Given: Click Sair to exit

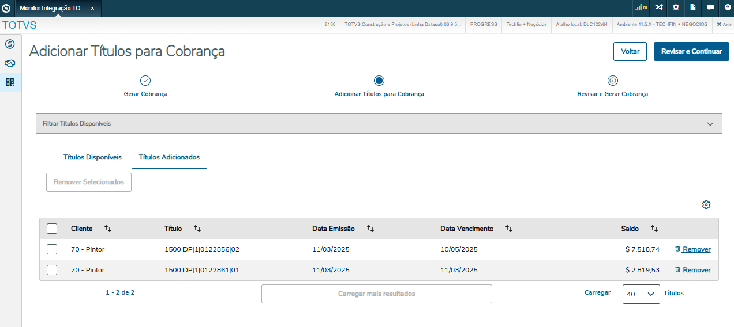Looking at the screenshot, I should pyautogui.click(x=724, y=25).
